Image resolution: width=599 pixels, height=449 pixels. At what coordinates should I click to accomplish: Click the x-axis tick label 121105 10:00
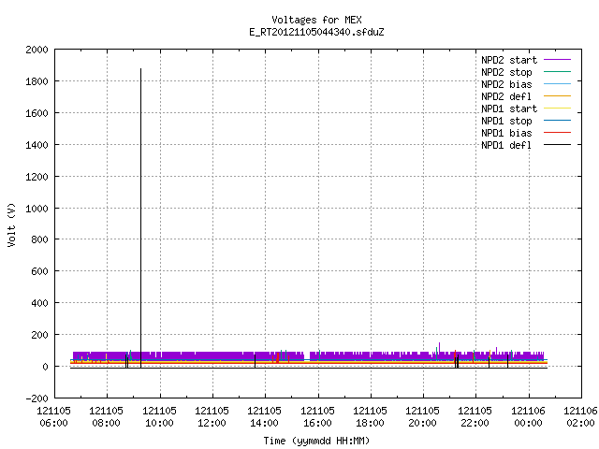pos(159,417)
